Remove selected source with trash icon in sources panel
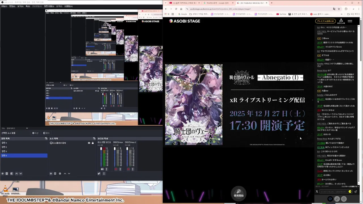The width and height of the screenshot is (363, 204). (55, 173)
